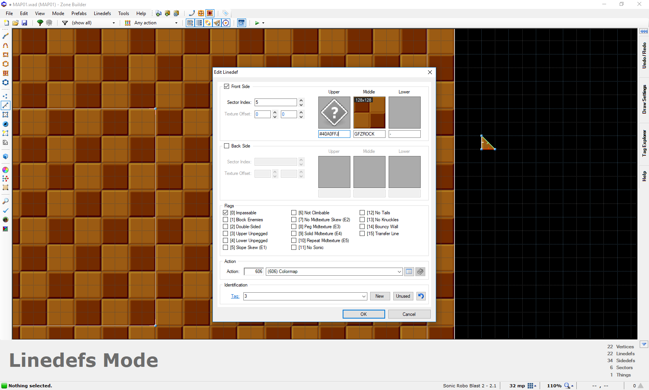Open the Tag value dropdown
Image resolution: width=649 pixels, height=390 pixels.
click(x=364, y=296)
